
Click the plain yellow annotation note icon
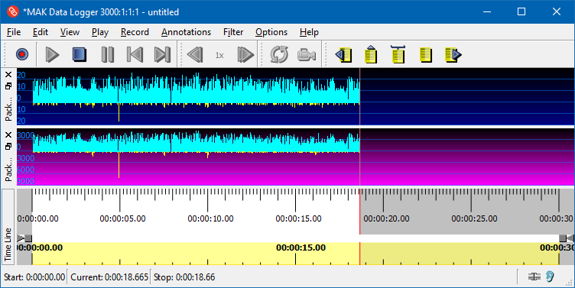pos(425,55)
